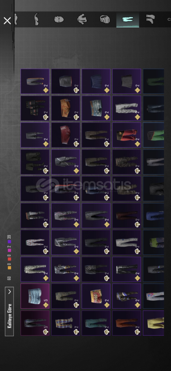Choose the orange patterned shorts item
This screenshot has height=371, width=171.
[66, 108]
